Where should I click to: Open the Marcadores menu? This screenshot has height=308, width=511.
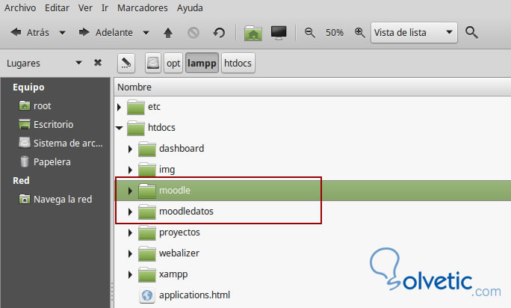143,7
